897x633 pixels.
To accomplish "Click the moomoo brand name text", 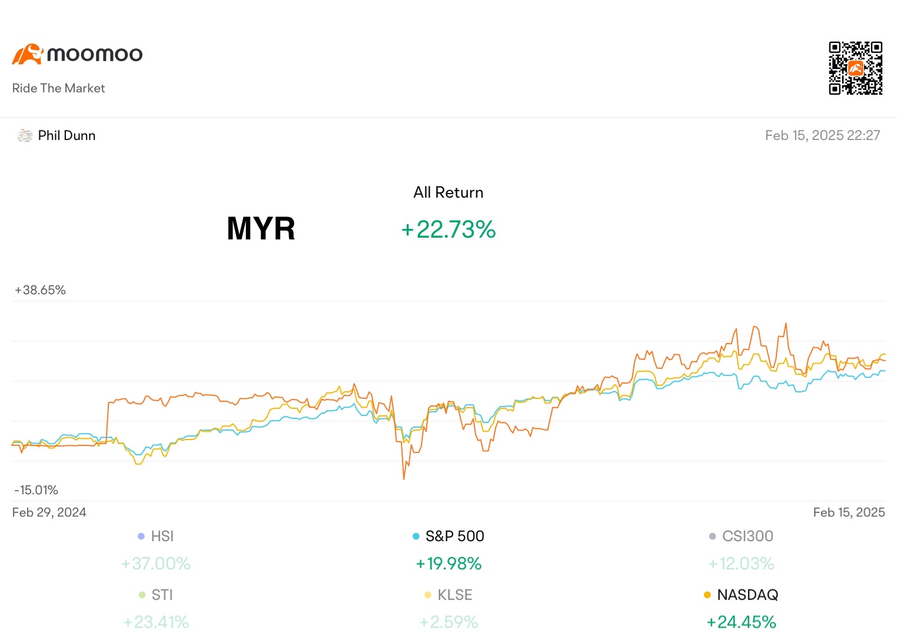I will click(x=95, y=55).
